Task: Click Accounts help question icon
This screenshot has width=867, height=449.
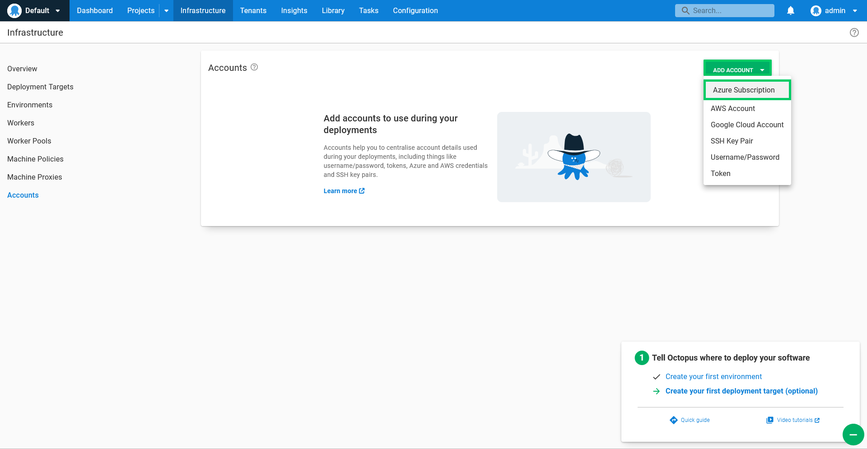Action: [x=254, y=67]
